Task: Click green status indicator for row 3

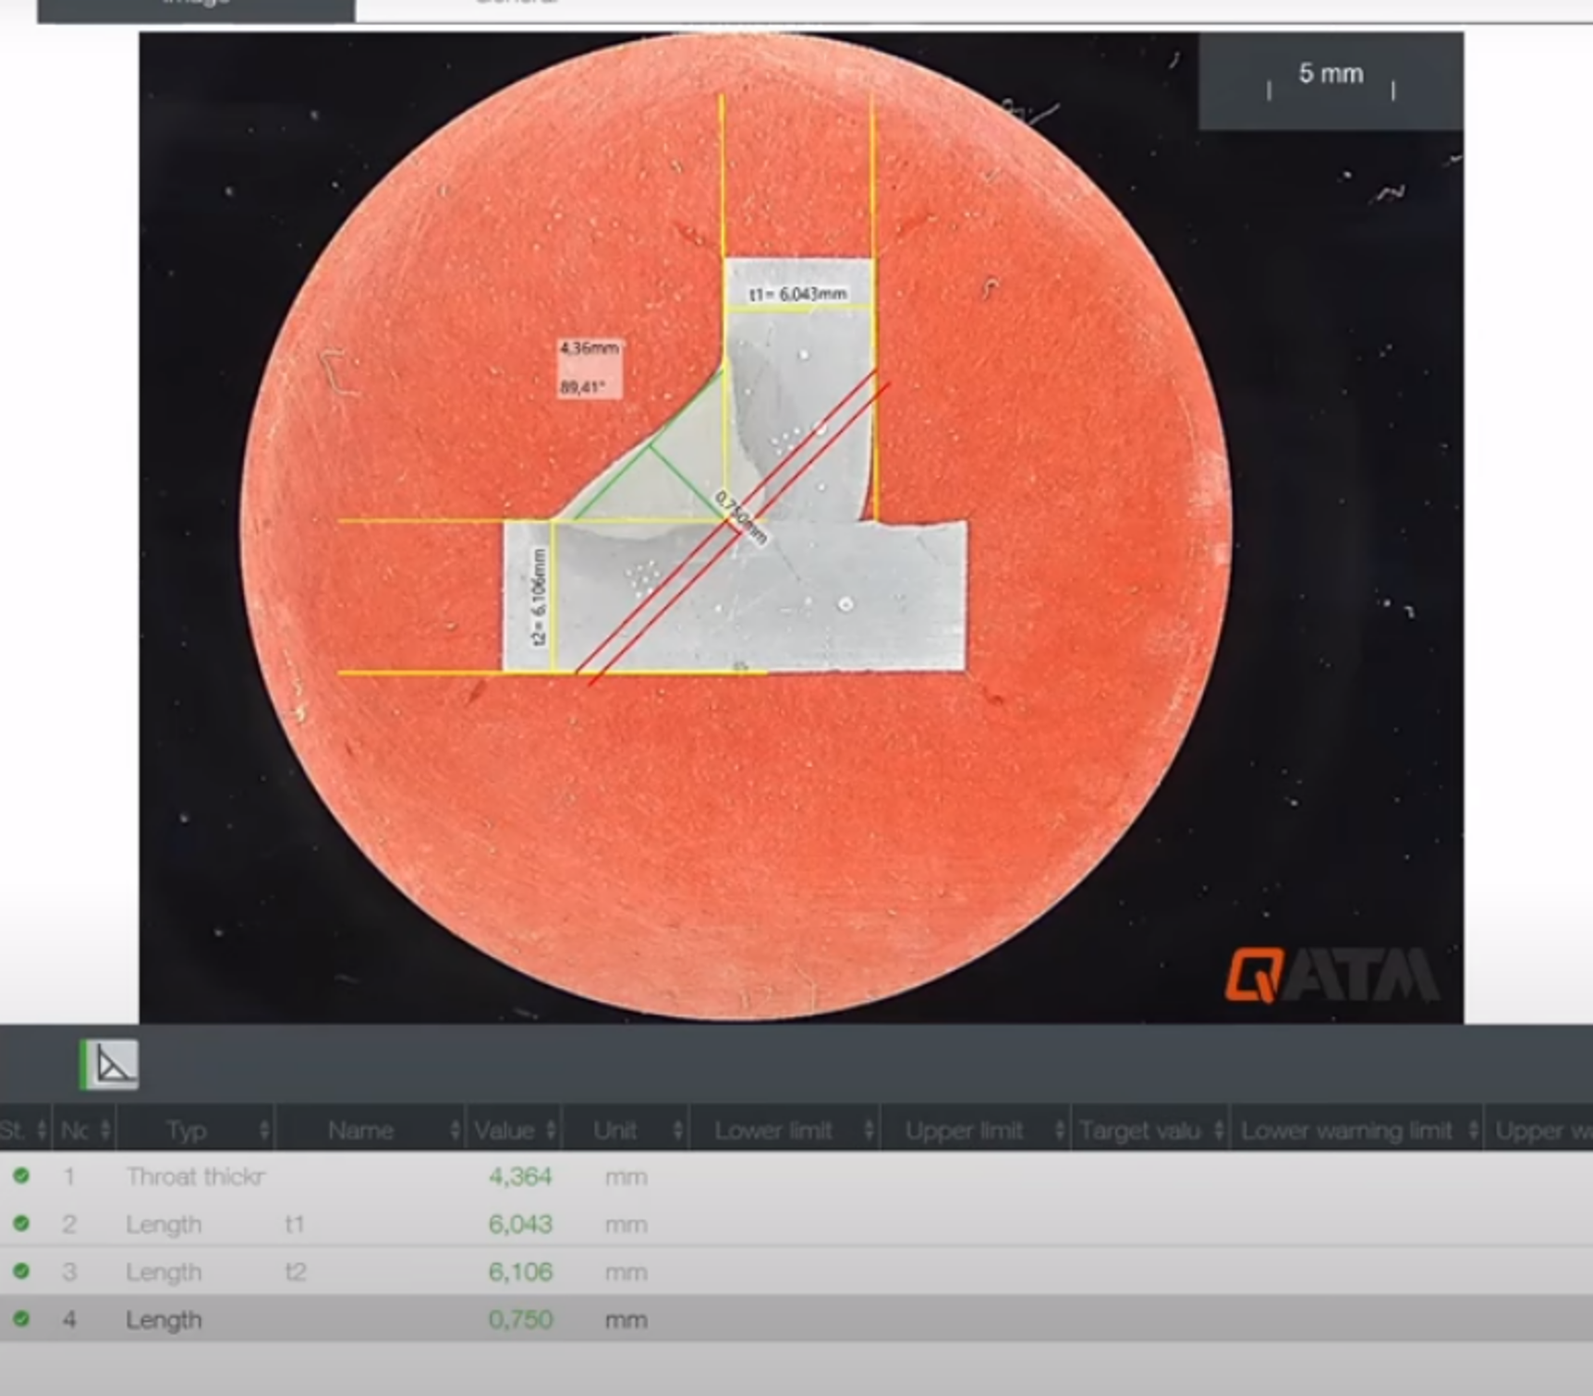Action: (x=21, y=1271)
